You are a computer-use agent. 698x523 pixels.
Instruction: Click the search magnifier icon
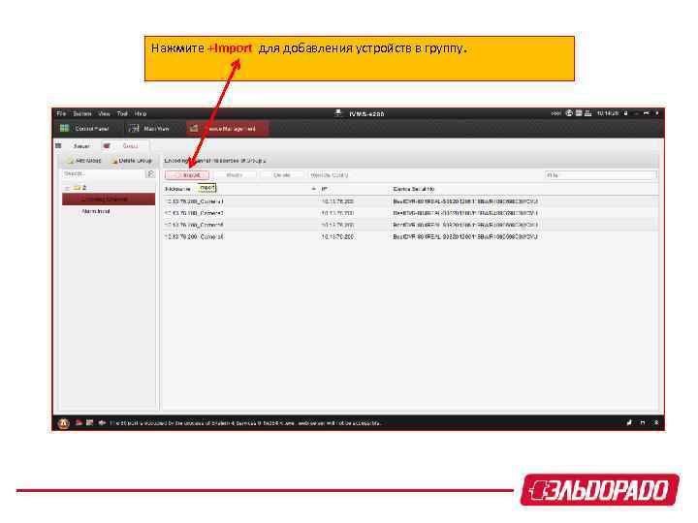pyautogui.click(x=151, y=173)
